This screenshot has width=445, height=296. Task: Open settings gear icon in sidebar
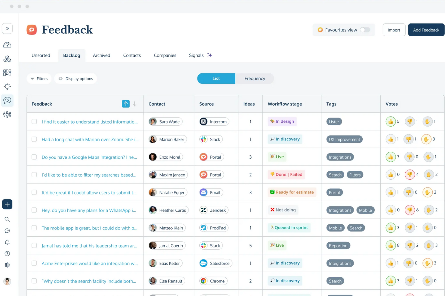pos(7,265)
